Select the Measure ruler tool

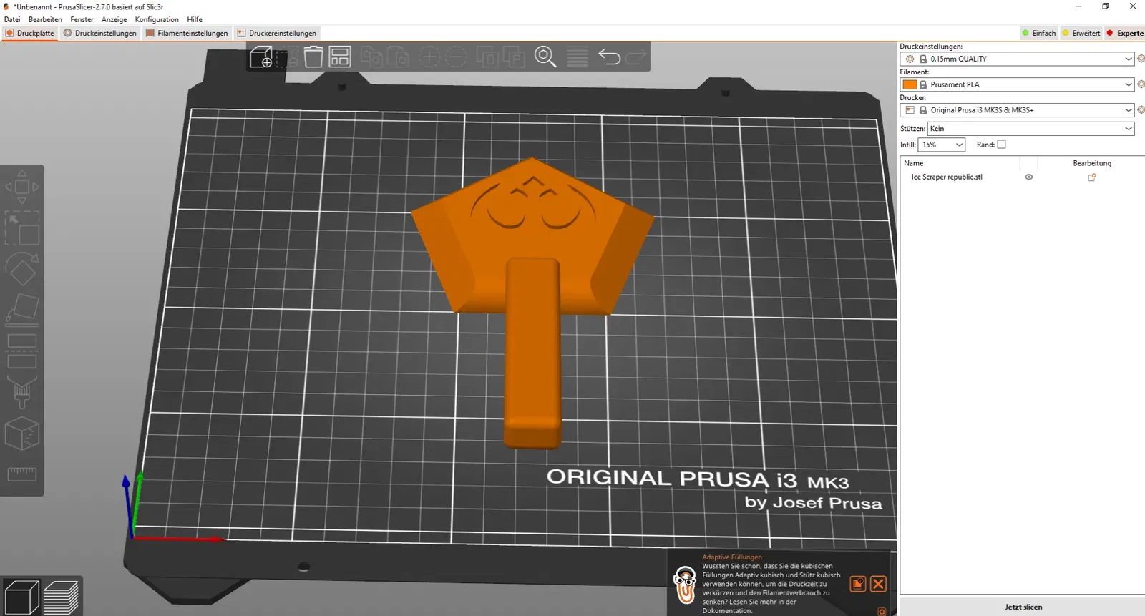22,474
